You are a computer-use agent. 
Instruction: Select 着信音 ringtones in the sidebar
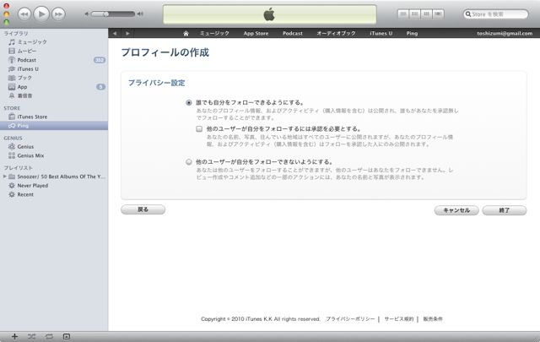click(x=54, y=95)
